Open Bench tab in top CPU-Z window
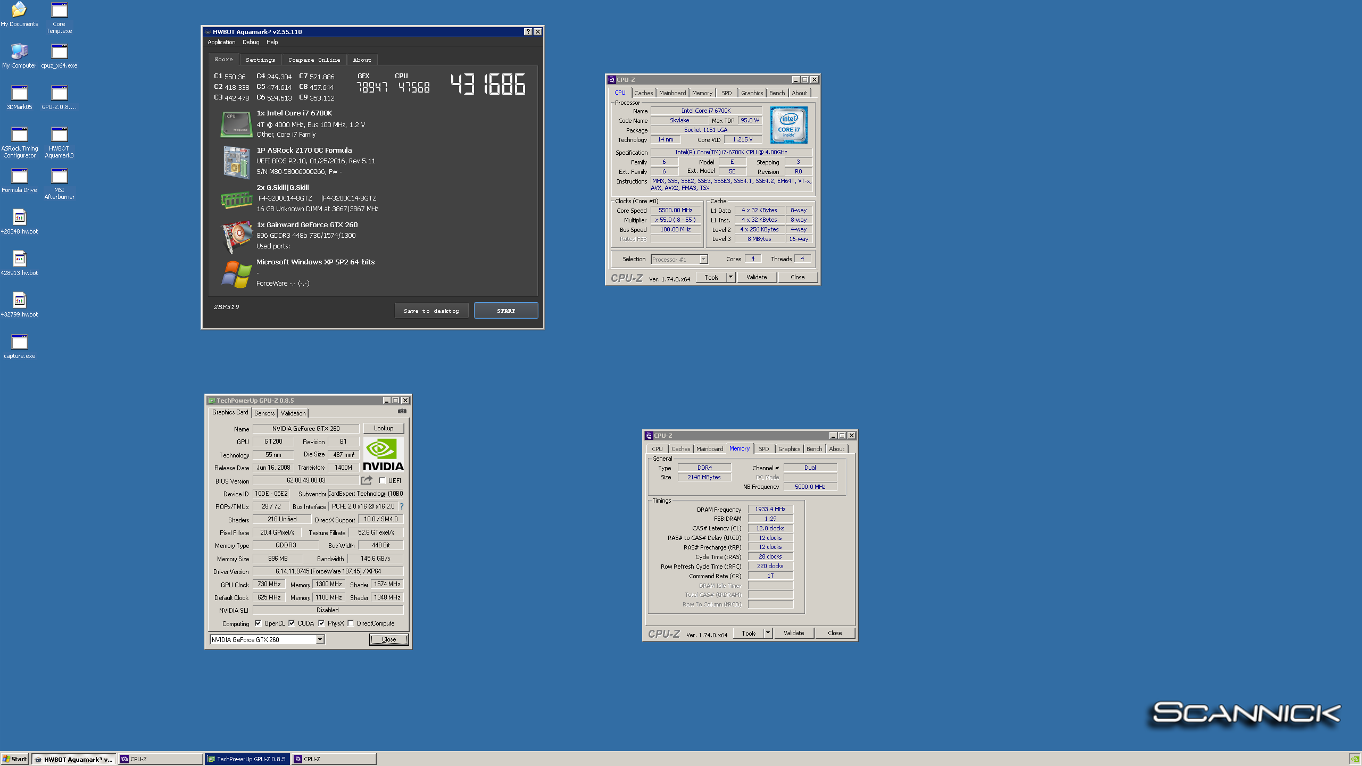 (777, 93)
